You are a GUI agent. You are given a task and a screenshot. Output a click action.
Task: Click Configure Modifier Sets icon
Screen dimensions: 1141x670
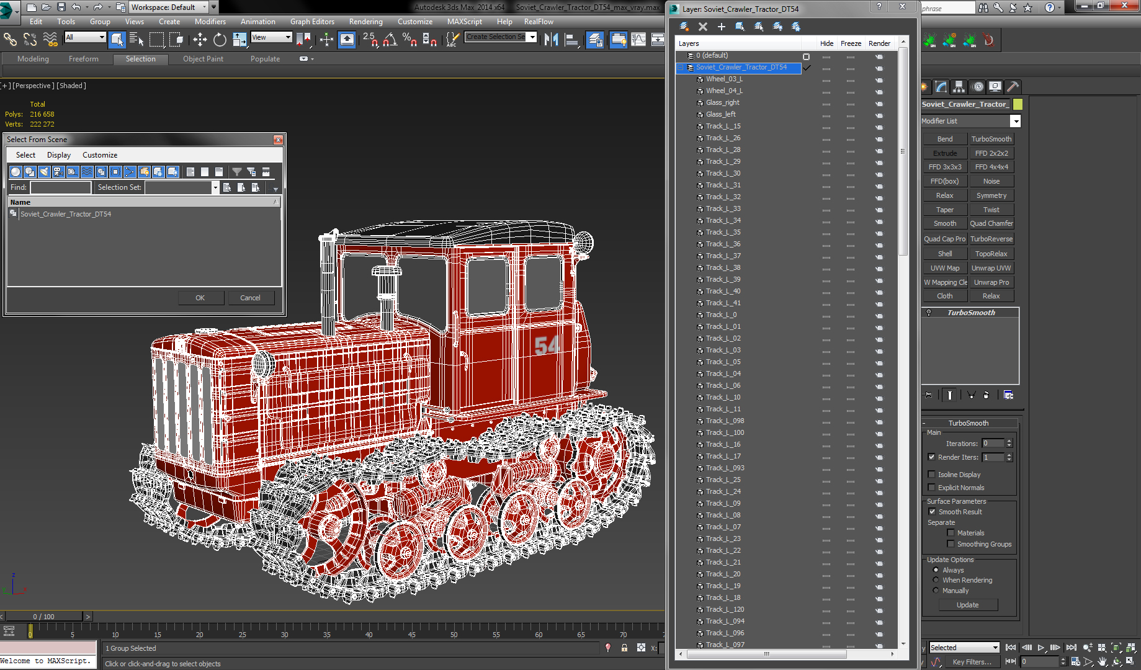tap(1009, 395)
